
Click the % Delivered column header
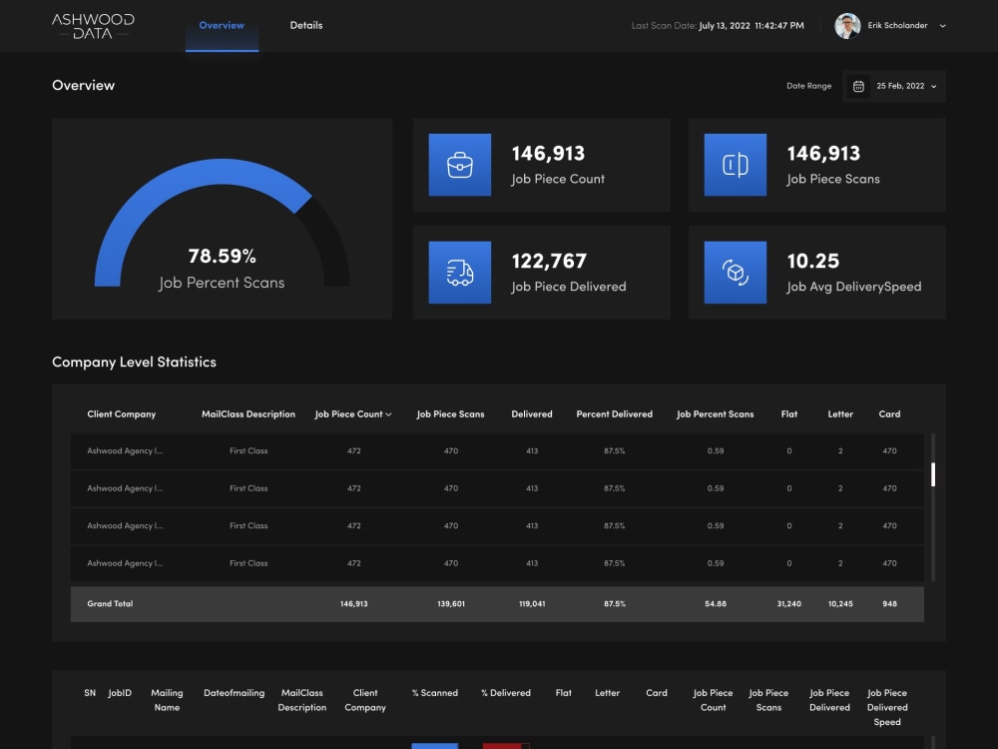[506, 693]
